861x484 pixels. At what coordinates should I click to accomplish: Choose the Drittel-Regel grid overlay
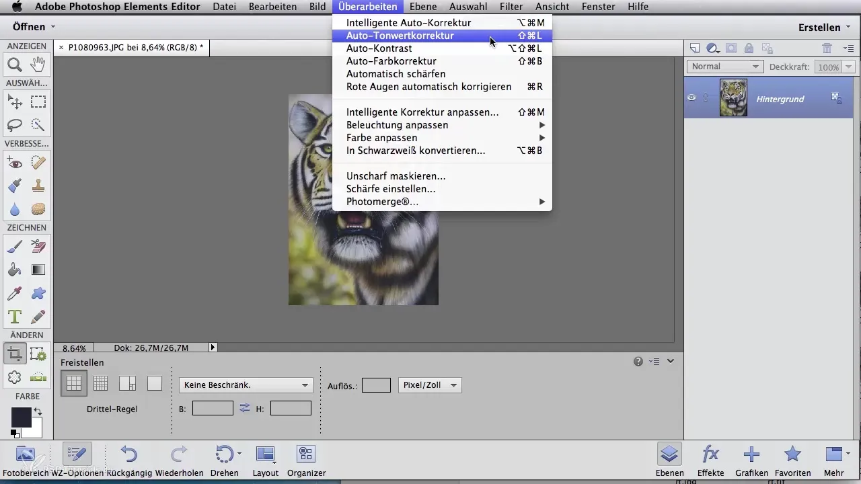(74, 383)
